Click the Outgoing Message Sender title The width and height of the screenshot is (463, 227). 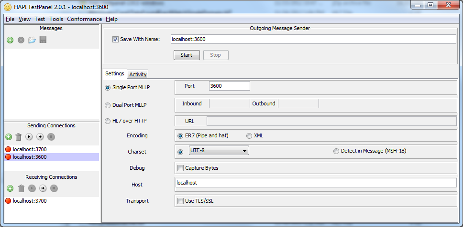(280, 28)
